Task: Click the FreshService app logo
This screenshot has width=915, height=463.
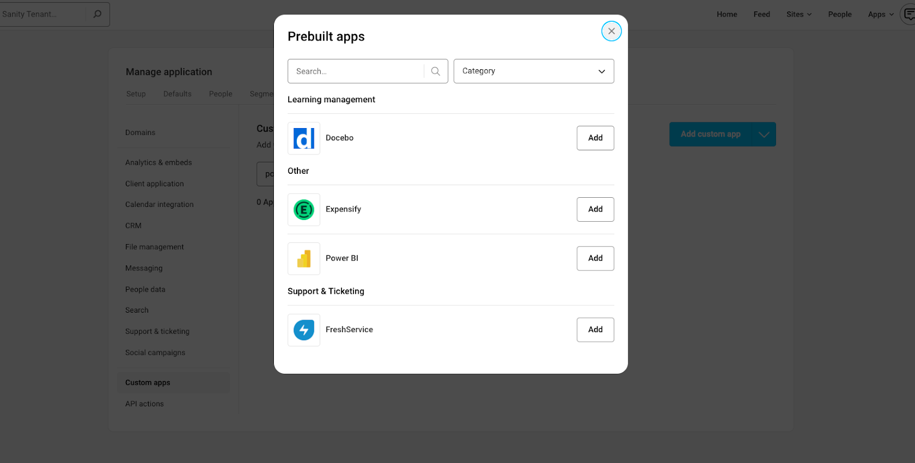Action: point(304,330)
